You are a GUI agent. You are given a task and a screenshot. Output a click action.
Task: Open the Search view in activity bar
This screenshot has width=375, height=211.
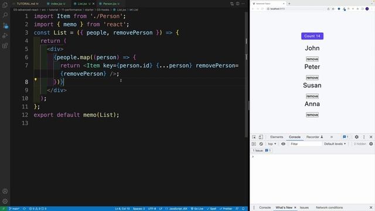click(x=5, y=15)
